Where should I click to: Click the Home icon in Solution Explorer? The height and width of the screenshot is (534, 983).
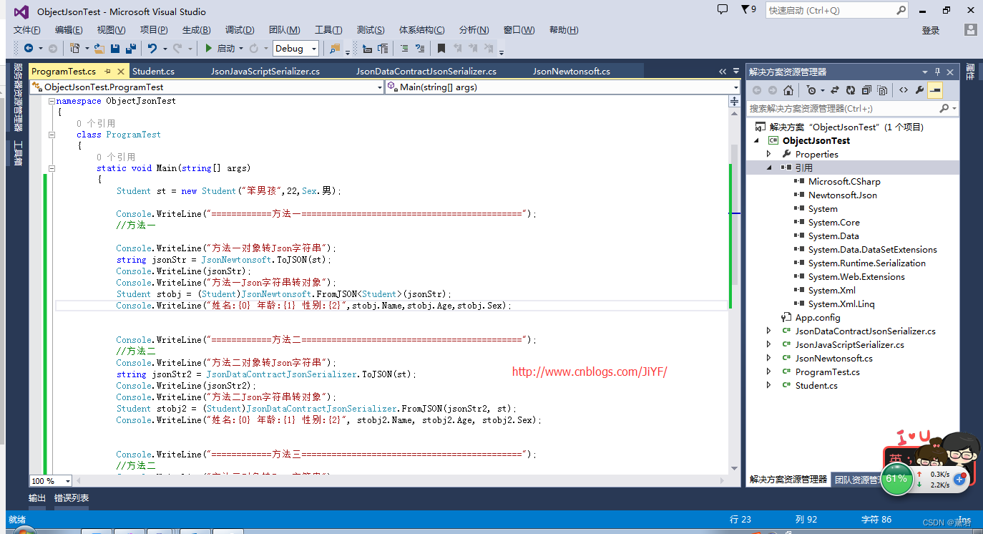tap(788, 89)
